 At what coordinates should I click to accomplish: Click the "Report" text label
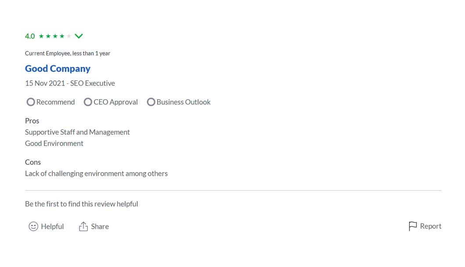(x=430, y=226)
